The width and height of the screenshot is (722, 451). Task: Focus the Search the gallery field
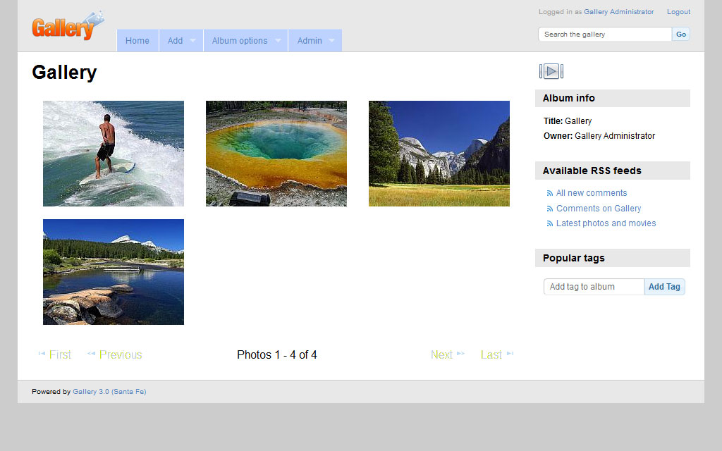click(x=604, y=35)
